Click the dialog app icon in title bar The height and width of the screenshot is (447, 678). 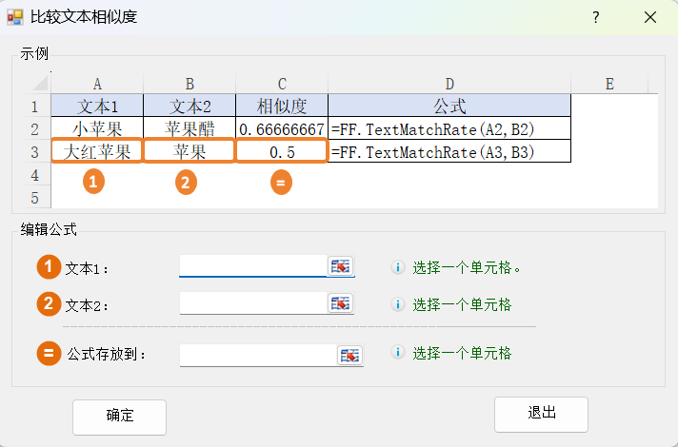[x=15, y=17]
